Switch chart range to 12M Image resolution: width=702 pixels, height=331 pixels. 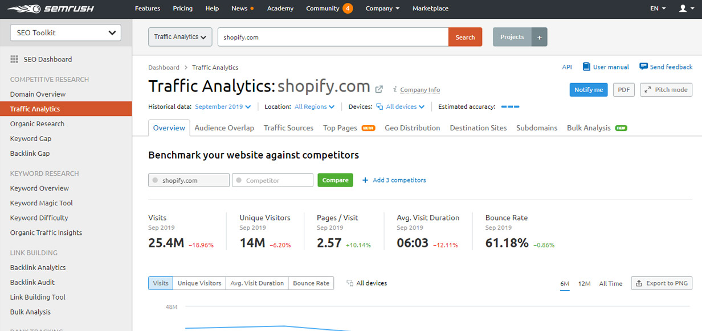584,284
